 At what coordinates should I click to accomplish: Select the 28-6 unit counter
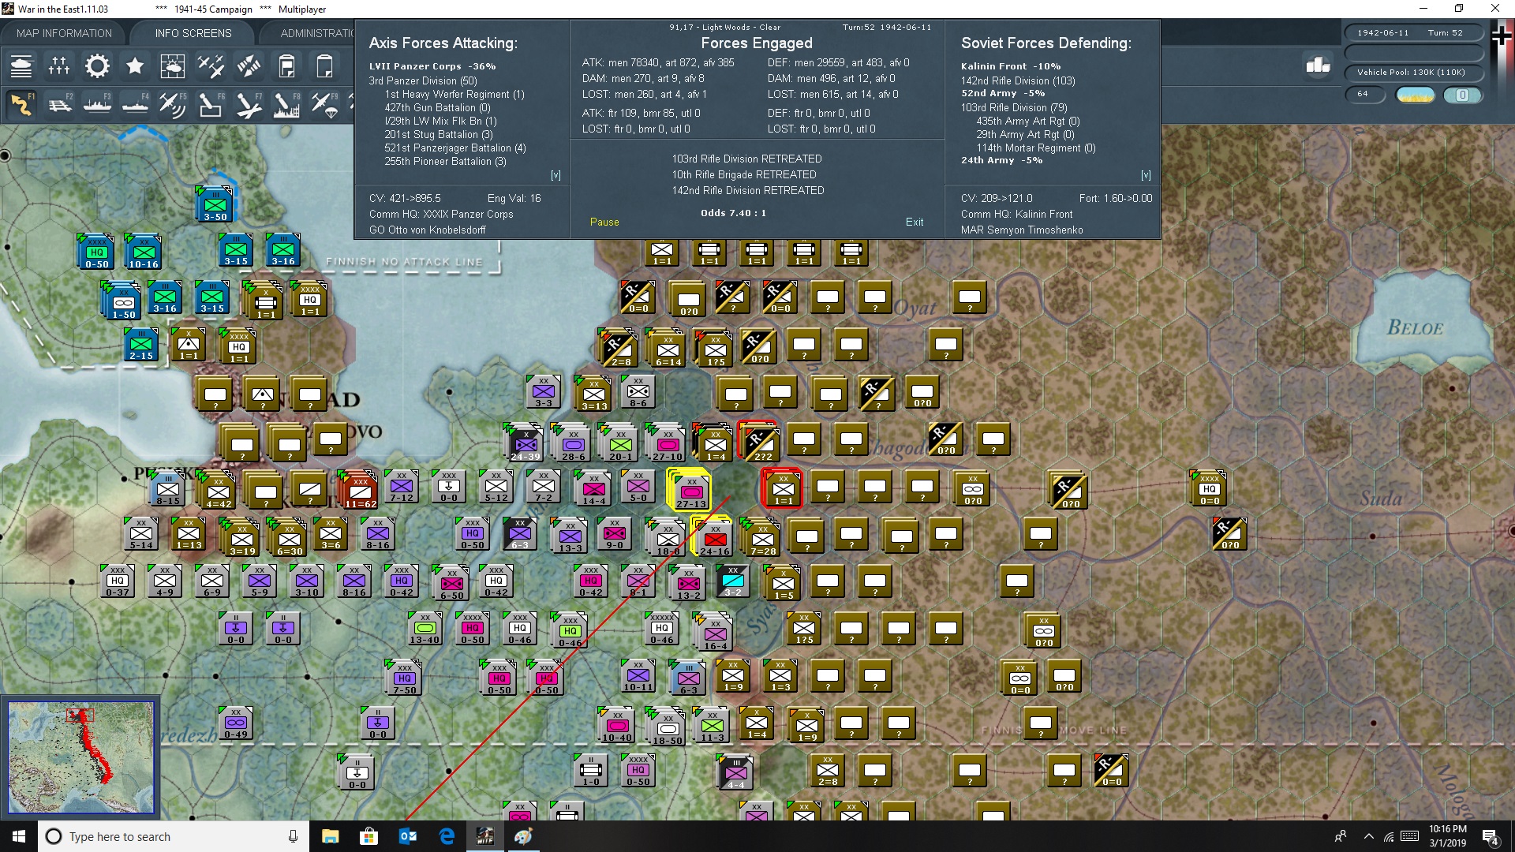(573, 442)
